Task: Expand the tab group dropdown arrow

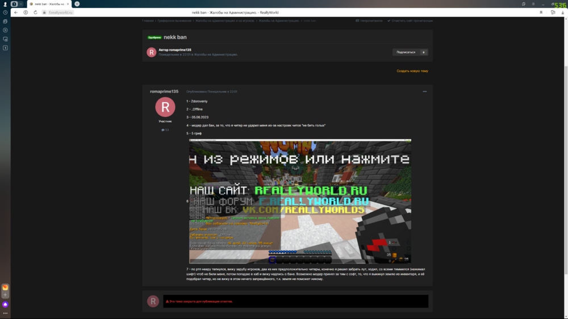Action: click(20, 4)
